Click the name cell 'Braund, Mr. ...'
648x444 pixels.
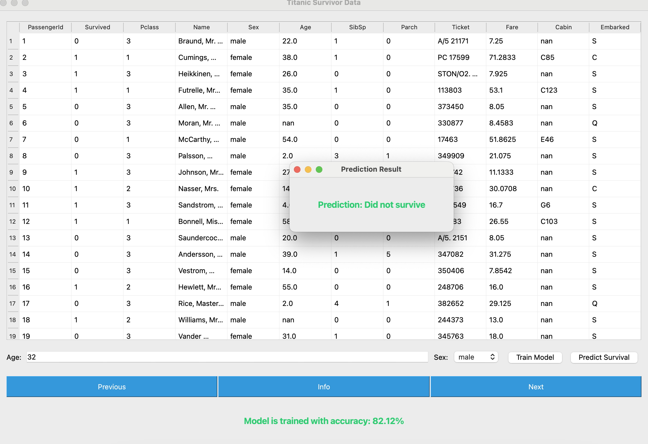point(201,41)
